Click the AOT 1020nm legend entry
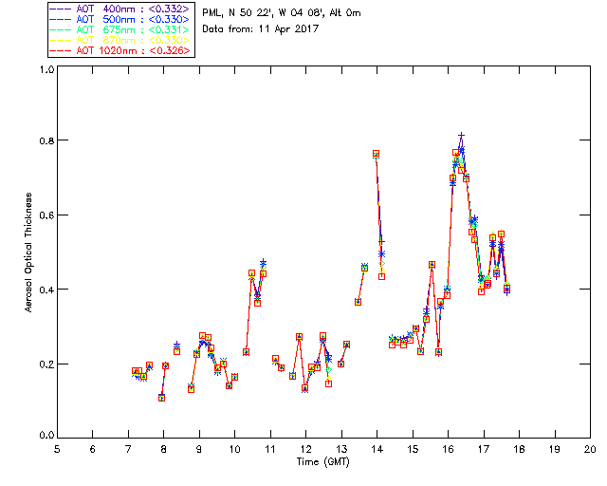This screenshot has height=486, width=607. point(120,50)
